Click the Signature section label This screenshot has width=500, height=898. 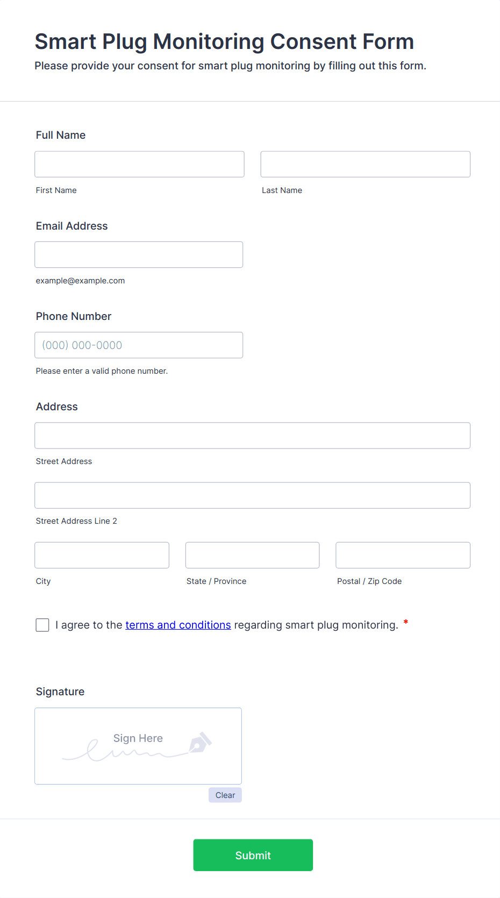60,692
